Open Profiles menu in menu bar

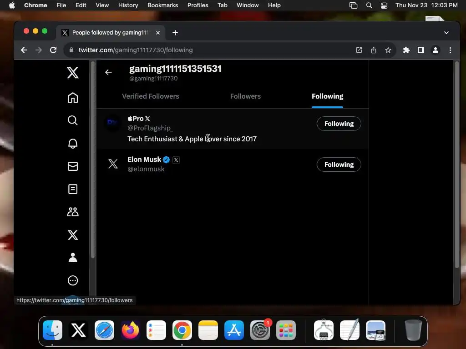pos(198,5)
